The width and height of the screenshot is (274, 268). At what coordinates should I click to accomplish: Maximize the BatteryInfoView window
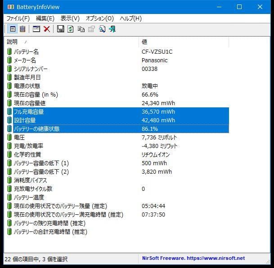pos(239,7)
